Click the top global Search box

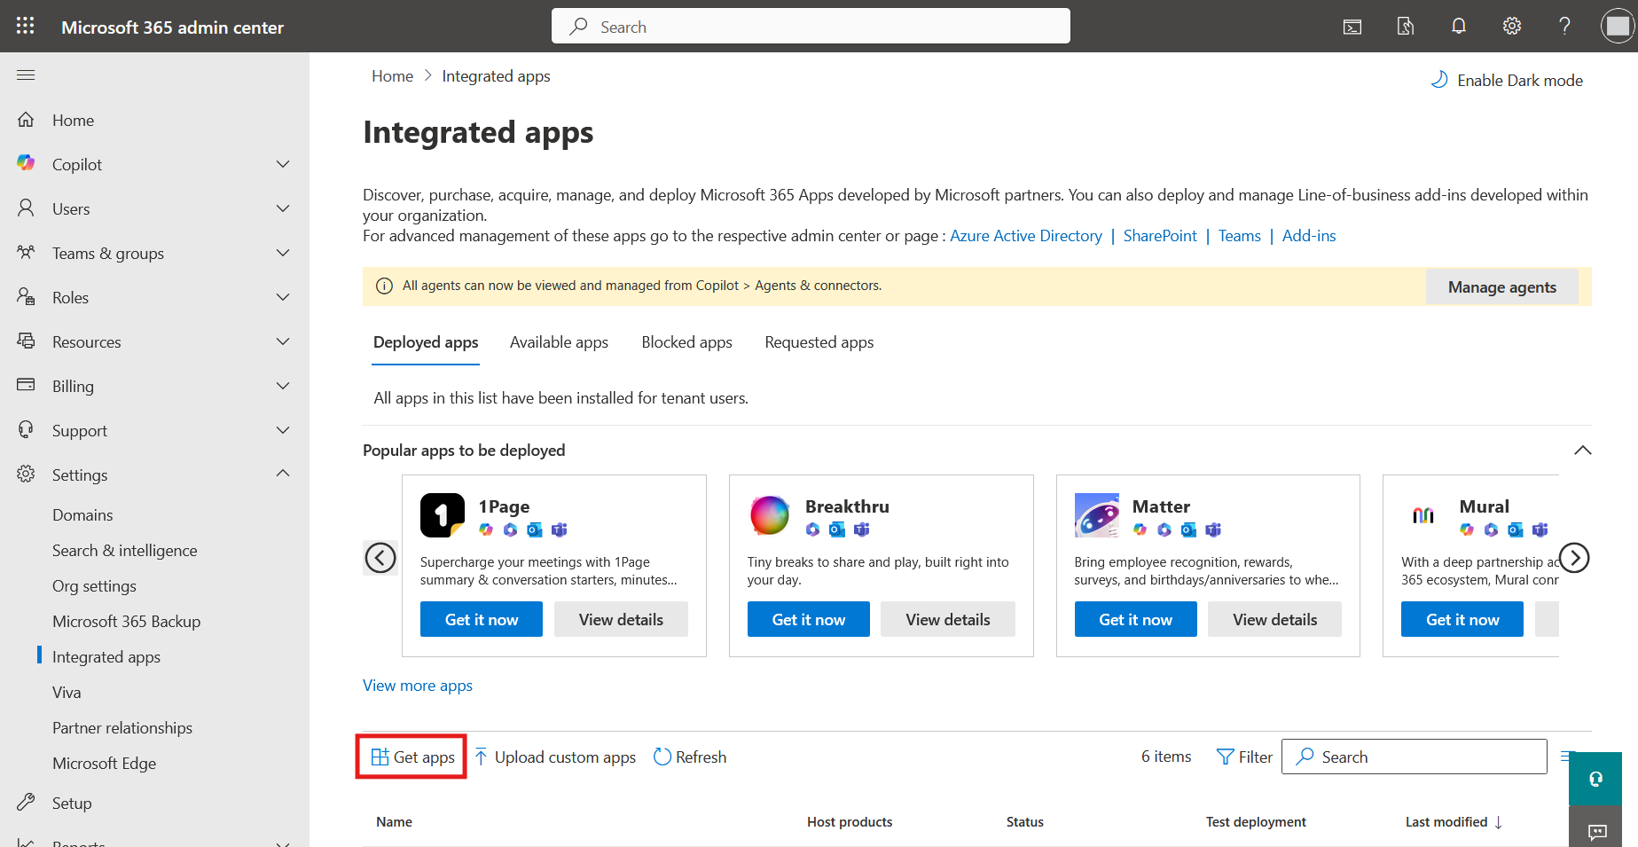tap(811, 27)
